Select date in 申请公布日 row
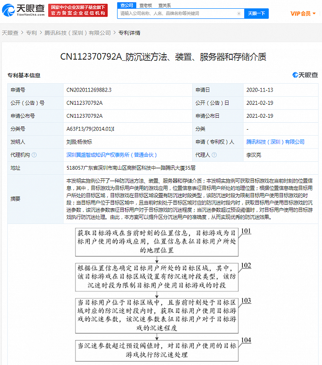The width and height of the screenshot is (322, 365). point(259,116)
